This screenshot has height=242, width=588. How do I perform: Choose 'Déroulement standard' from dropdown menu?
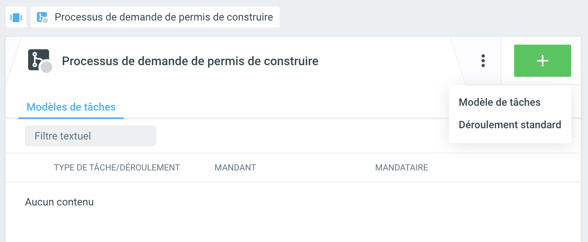510,125
